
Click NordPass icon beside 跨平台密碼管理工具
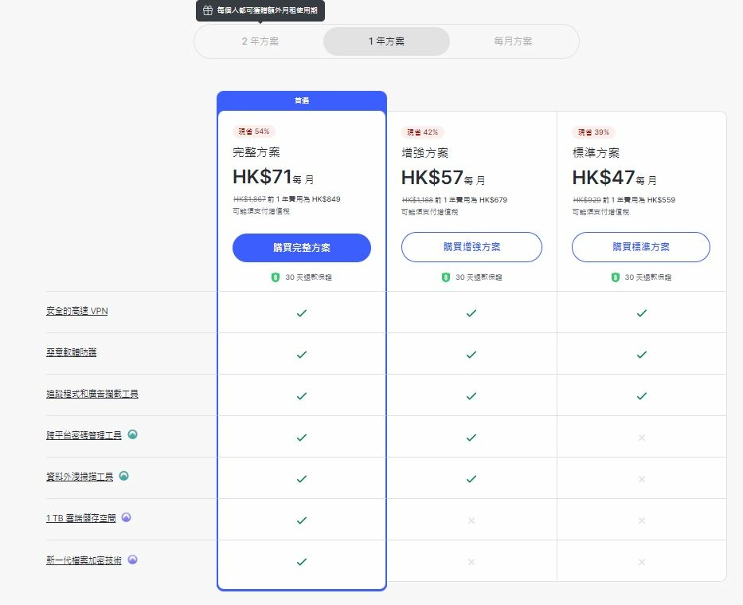pos(133,434)
